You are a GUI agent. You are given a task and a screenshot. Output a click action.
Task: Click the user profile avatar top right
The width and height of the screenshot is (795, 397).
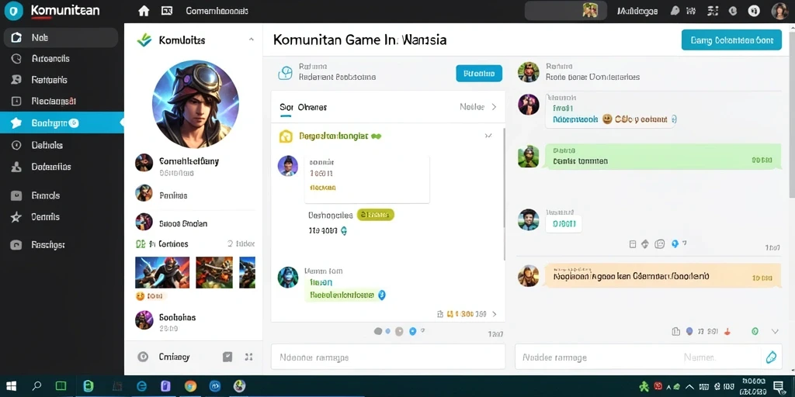[x=779, y=11]
